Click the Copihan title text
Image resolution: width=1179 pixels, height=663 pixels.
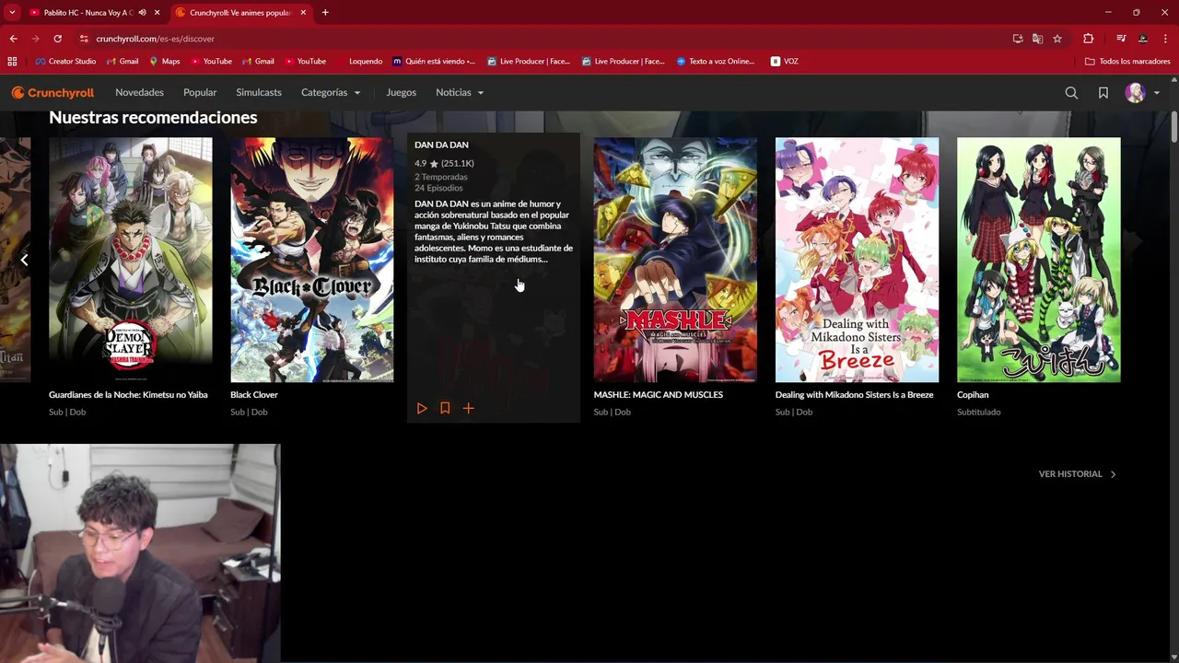[x=973, y=394]
